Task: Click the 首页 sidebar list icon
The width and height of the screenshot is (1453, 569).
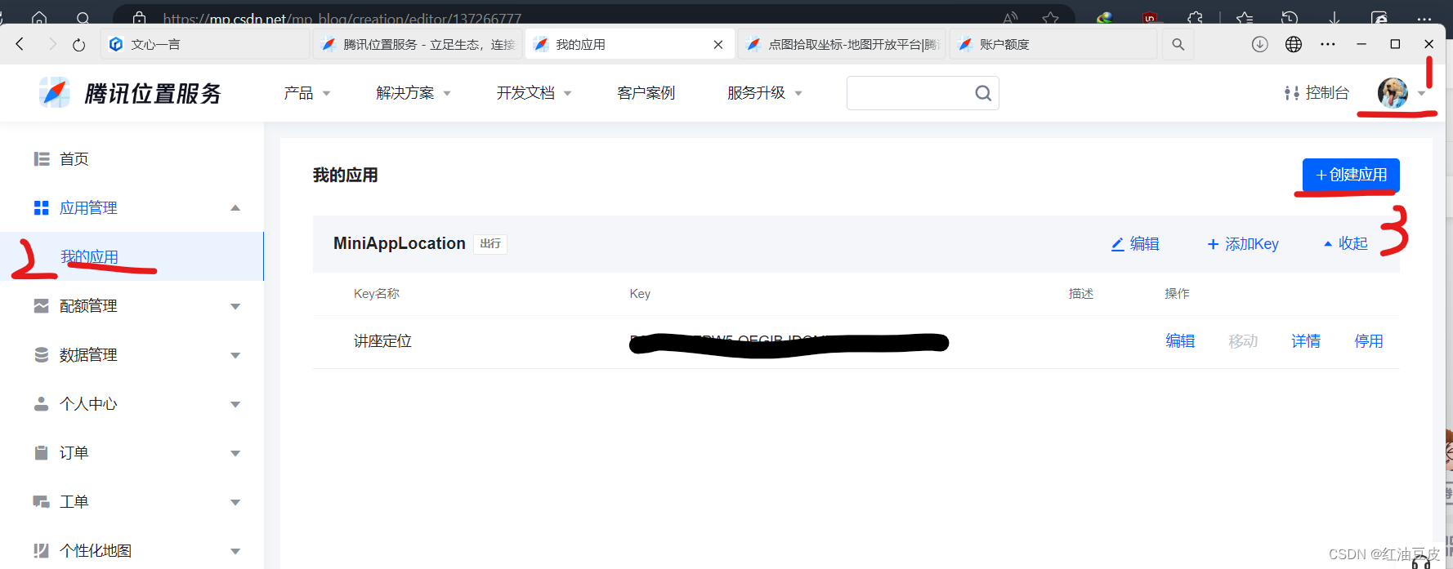Action: coord(42,159)
